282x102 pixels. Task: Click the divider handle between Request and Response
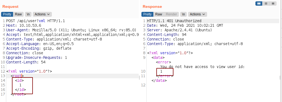tap(140, 77)
